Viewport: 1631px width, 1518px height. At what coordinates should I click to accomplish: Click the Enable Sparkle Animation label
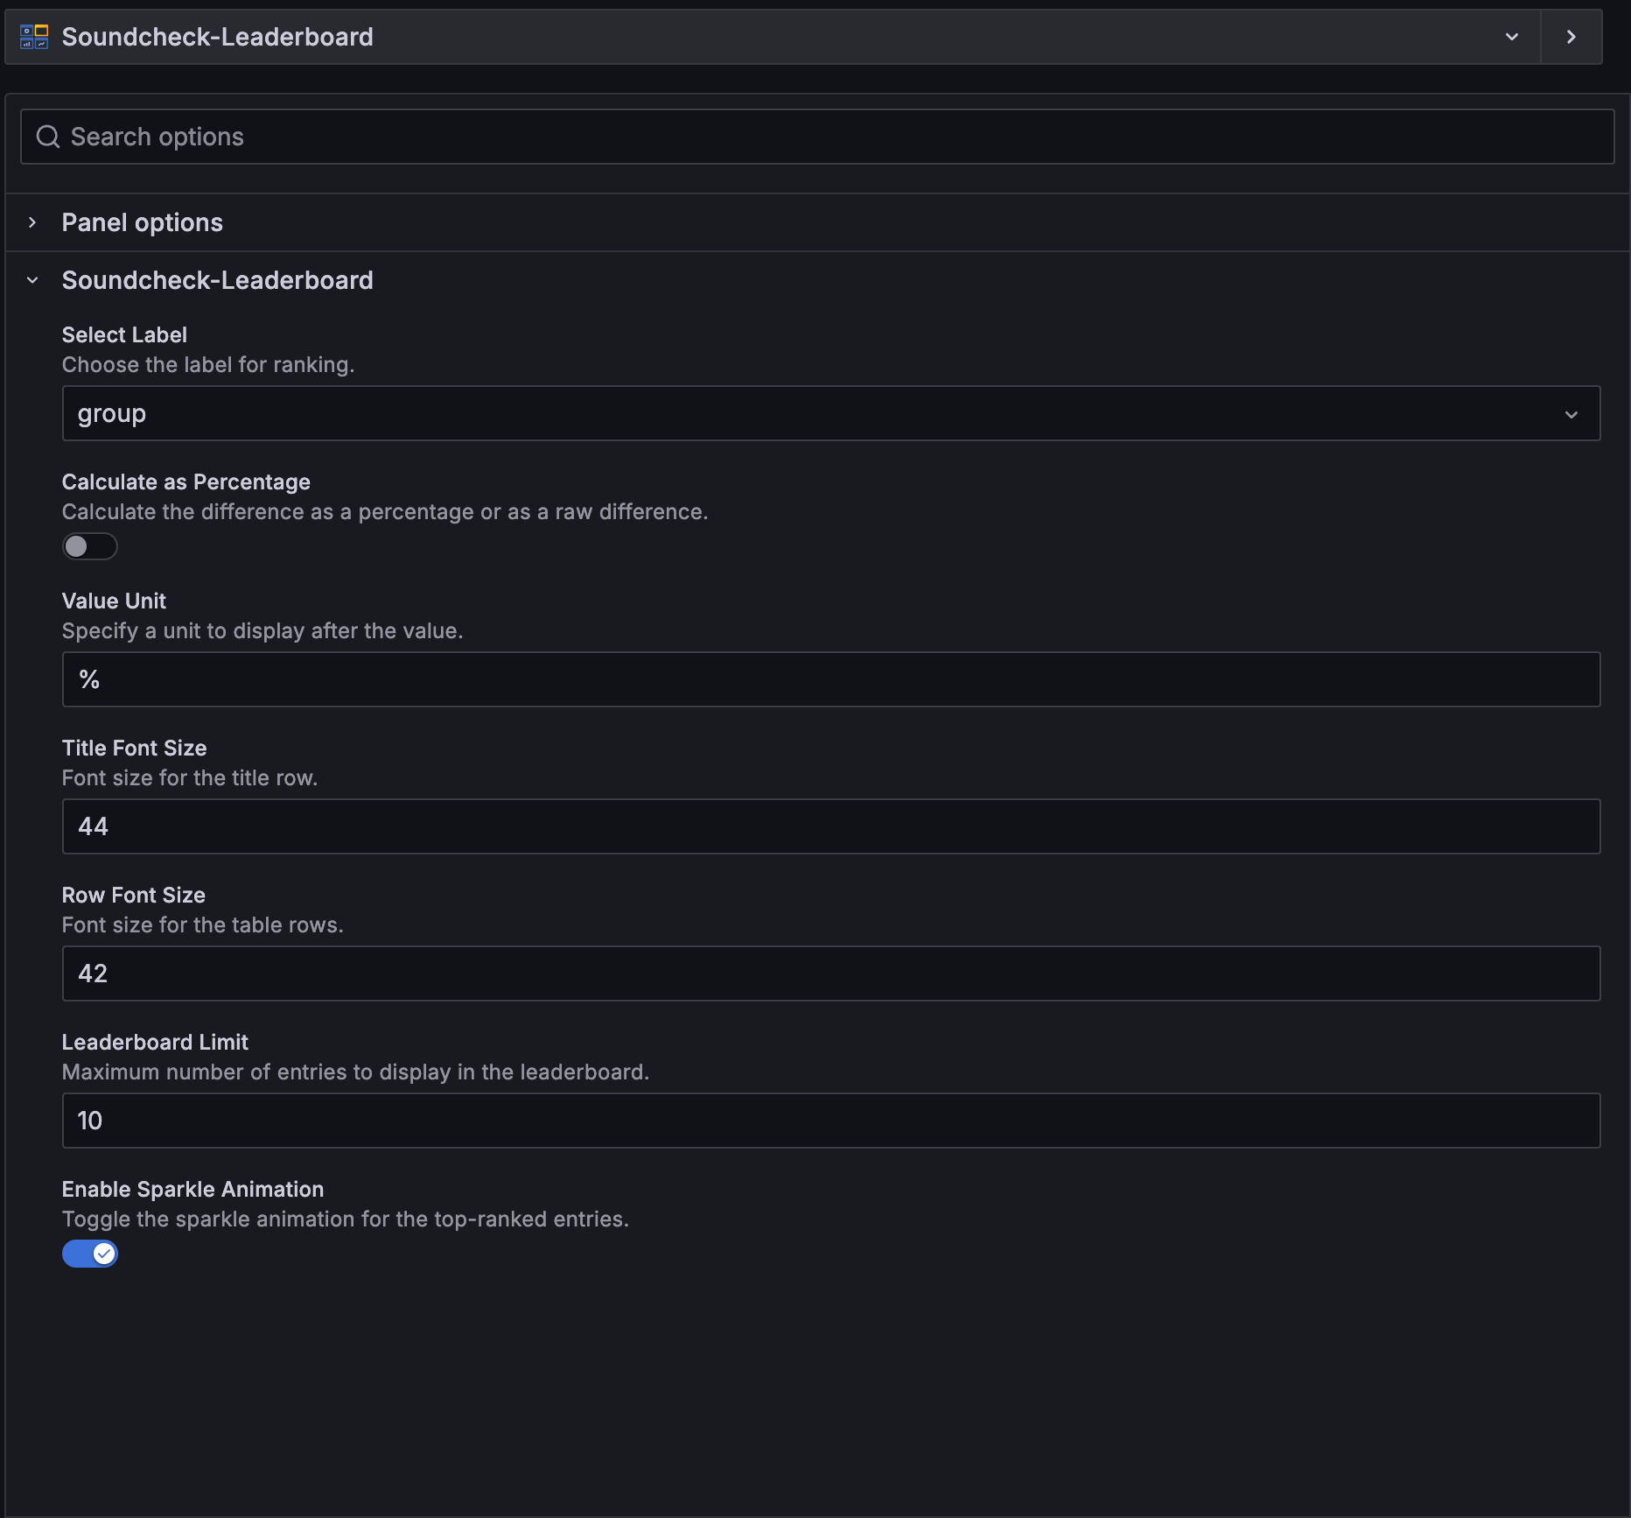coord(192,1189)
